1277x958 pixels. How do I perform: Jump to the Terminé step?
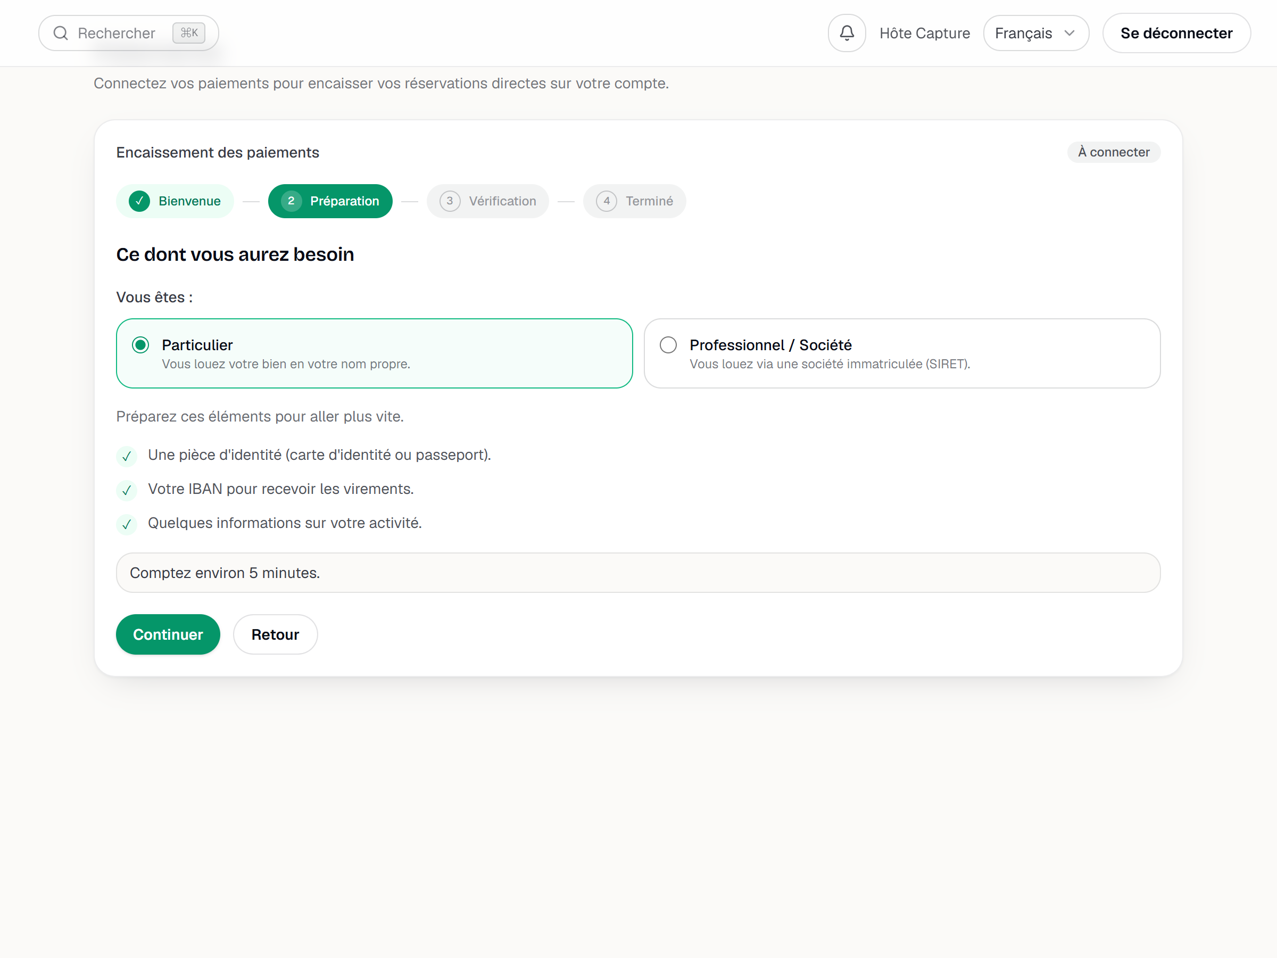[634, 201]
